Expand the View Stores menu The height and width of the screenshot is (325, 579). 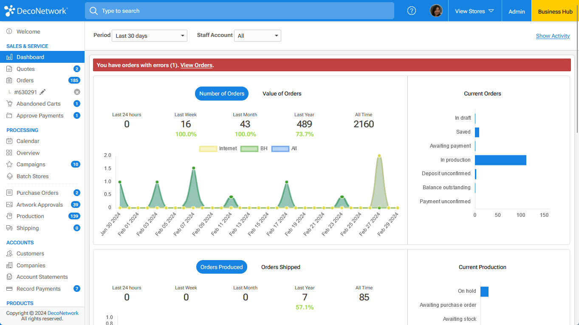pos(474,11)
